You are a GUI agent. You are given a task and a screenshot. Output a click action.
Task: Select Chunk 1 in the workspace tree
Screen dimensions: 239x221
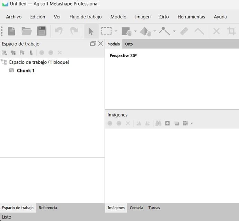(x=26, y=71)
